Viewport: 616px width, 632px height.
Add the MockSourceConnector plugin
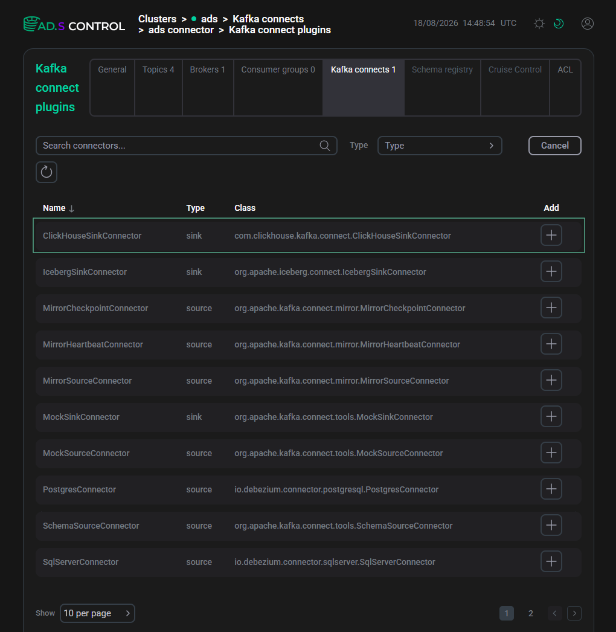[551, 453]
